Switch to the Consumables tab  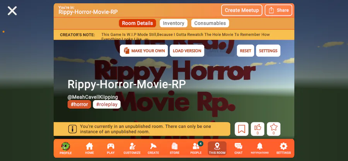210,23
